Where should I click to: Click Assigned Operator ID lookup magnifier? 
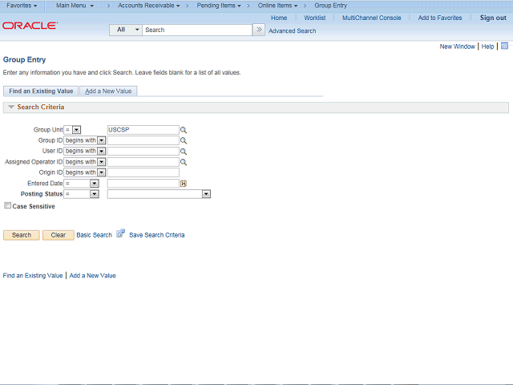coord(184,162)
